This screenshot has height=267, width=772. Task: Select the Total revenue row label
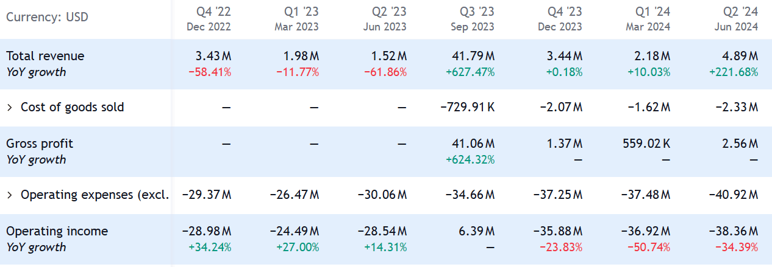pyautogui.click(x=45, y=56)
